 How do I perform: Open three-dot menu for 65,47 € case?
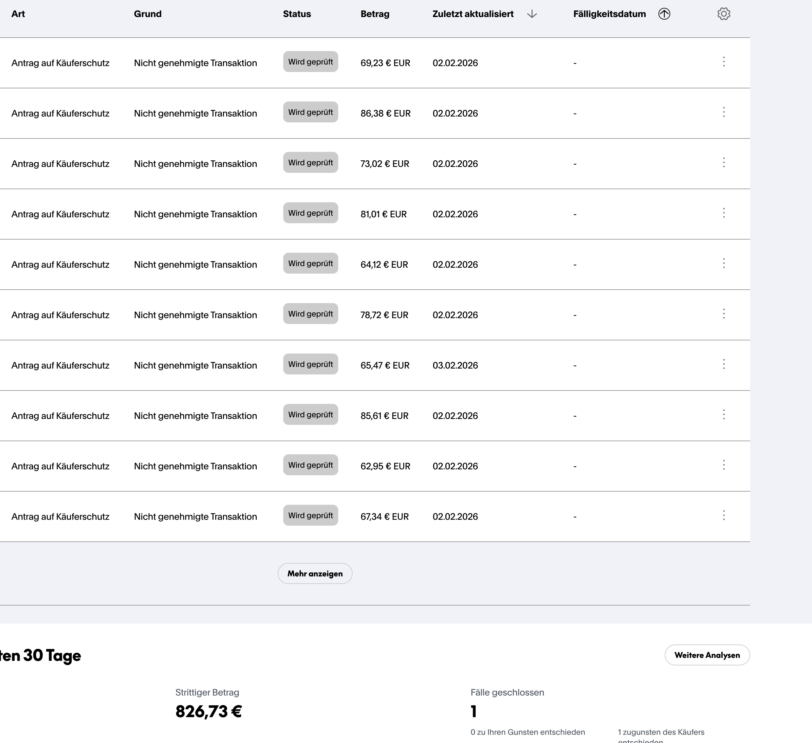pos(723,364)
